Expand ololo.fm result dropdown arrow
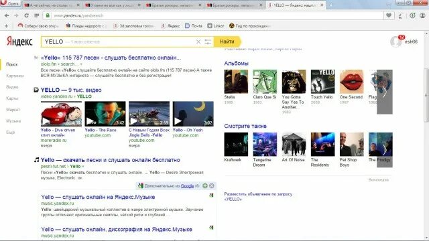Image resolution: width=429 pixels, height=241 pixels. (81, 64)
